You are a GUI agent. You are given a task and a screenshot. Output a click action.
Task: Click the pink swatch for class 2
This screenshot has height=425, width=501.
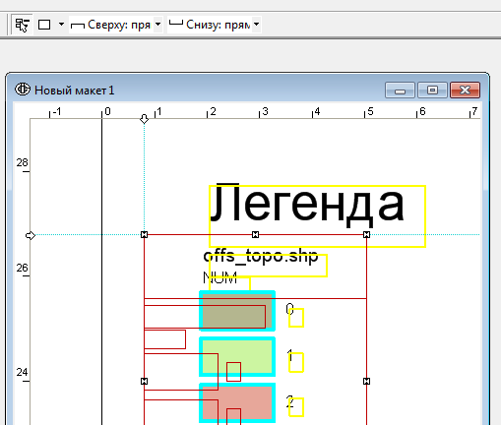237,402
